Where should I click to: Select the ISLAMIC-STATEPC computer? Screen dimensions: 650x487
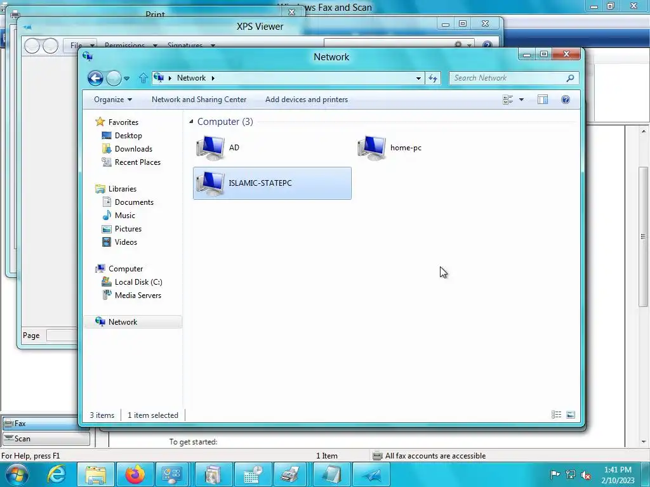click(x=272, y=183)
